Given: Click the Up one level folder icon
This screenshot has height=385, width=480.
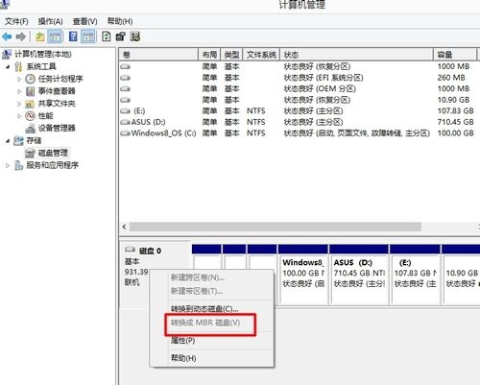Looking at the screenshot, I should point(39,36).
